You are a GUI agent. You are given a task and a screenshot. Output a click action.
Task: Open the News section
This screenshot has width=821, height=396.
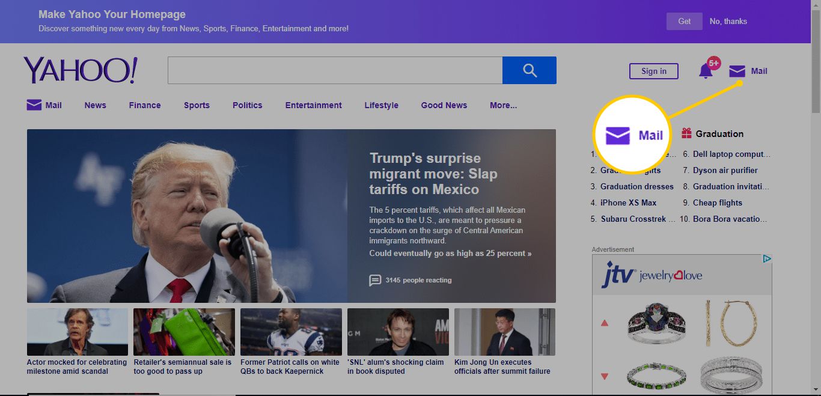point(95,105)
